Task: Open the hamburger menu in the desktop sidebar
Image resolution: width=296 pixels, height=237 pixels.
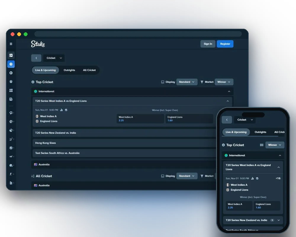Action: [x=11, y=44]
